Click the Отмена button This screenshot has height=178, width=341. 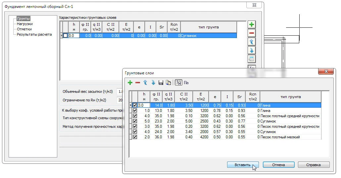coord(278,165)
